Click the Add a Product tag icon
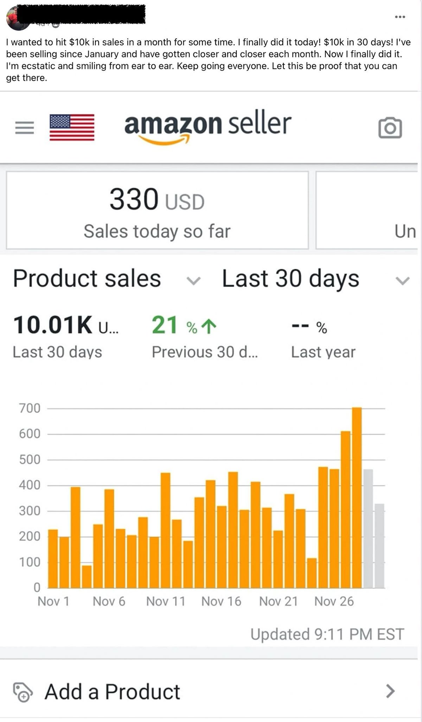Viewport: 422px width, 722px height. click(23, 692)
